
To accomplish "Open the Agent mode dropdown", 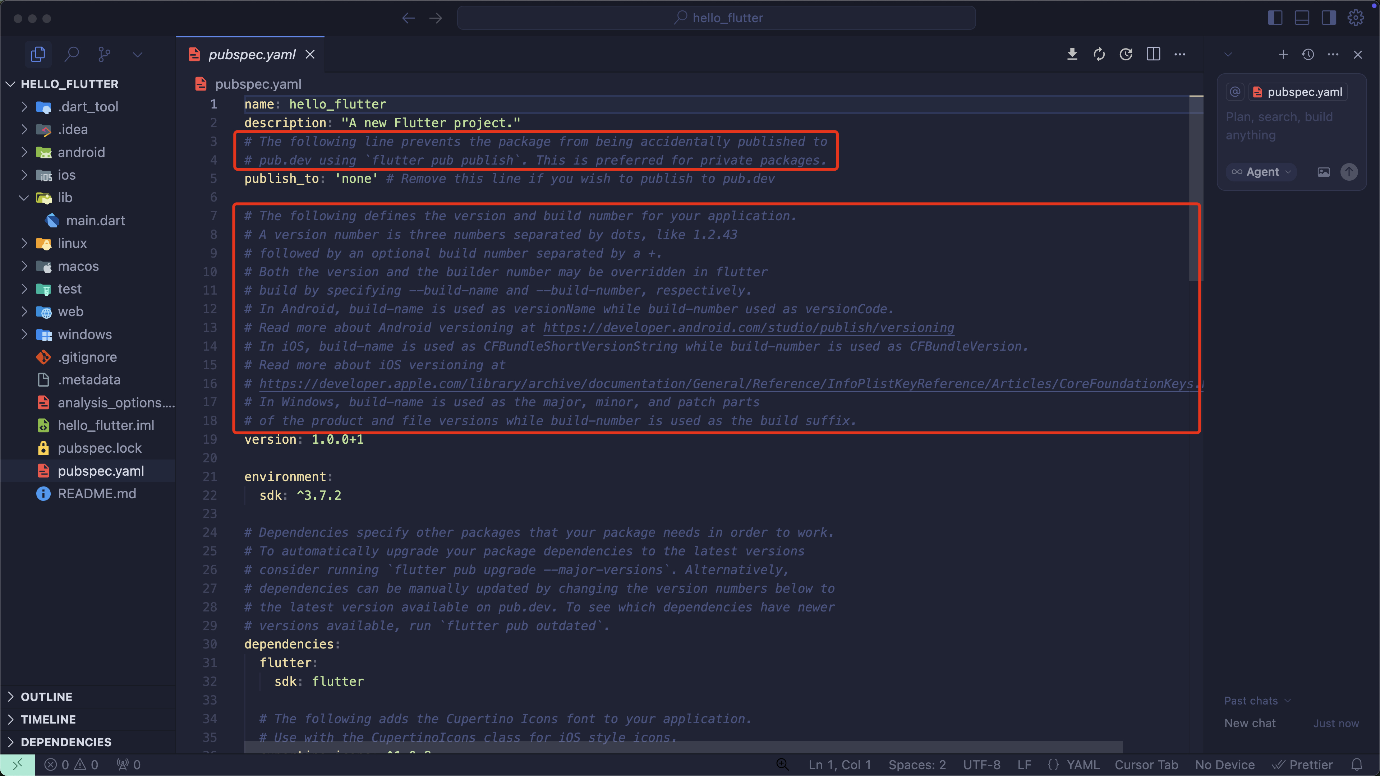I will (x=1261, y=172).
